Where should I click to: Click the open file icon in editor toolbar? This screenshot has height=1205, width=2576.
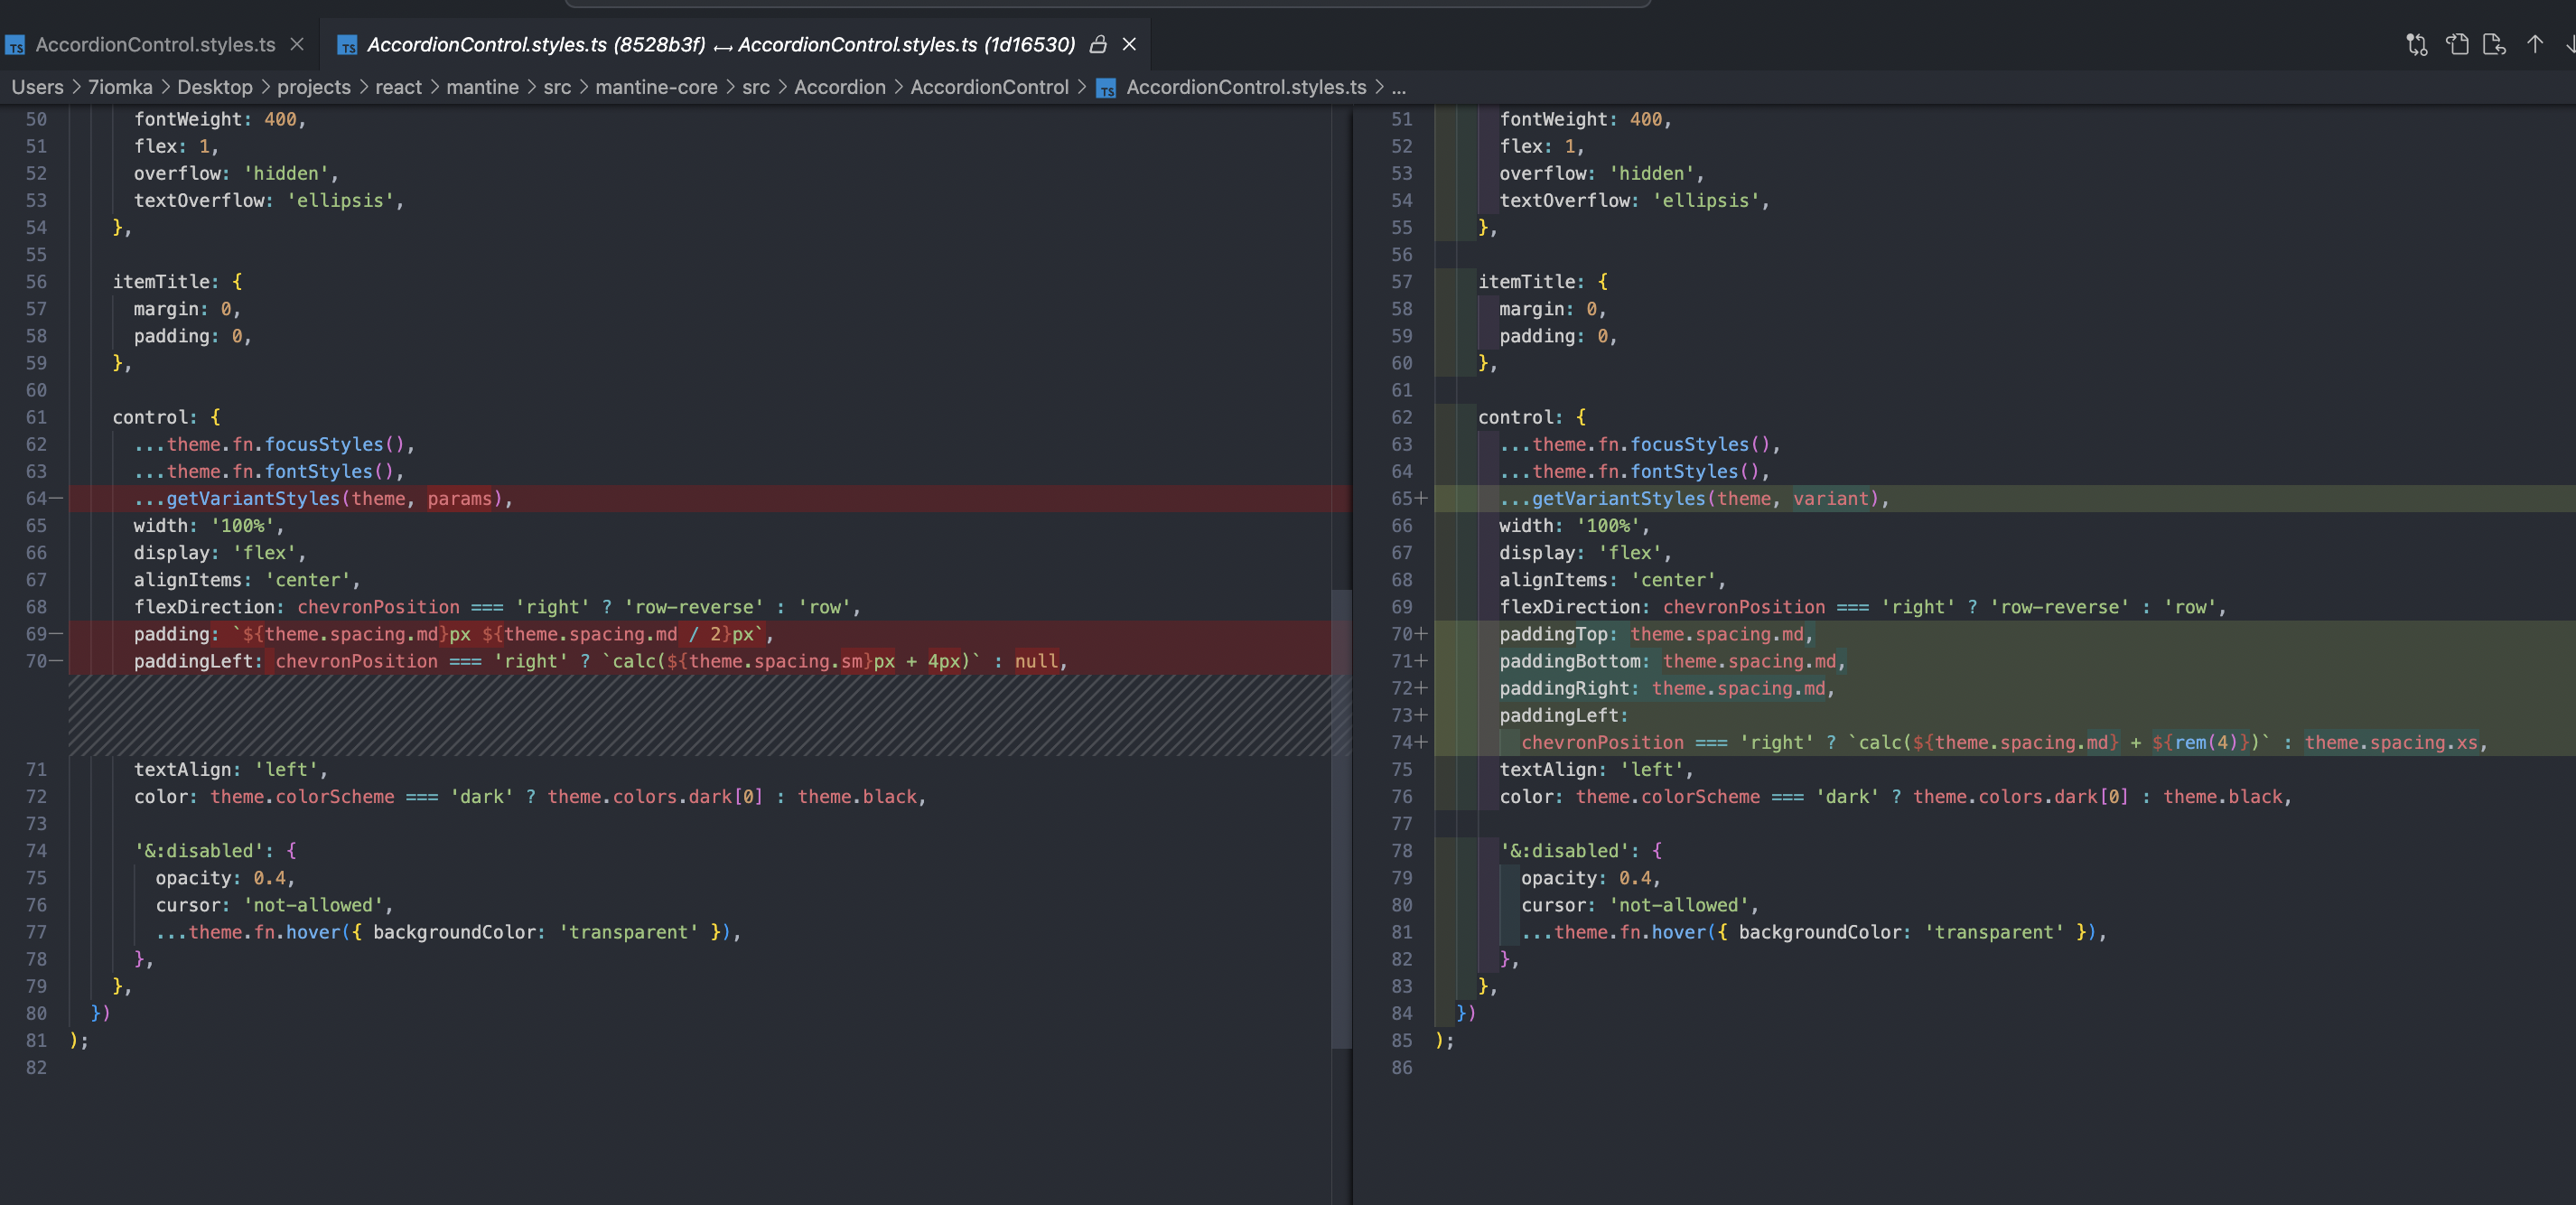pos(2457,44)
